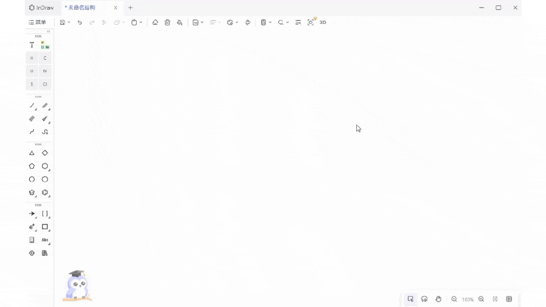Expand the save options dropdown arrow
This screenshot has width=546, height=307.
(x=69, y=22)
